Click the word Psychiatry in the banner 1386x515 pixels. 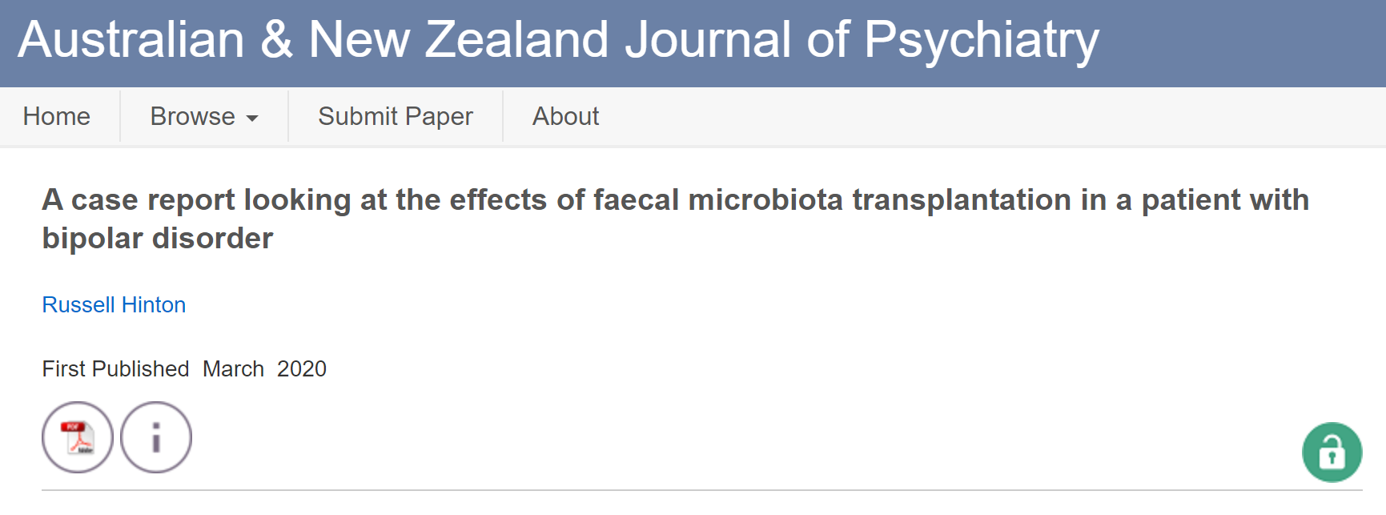[x=981, y=39]
